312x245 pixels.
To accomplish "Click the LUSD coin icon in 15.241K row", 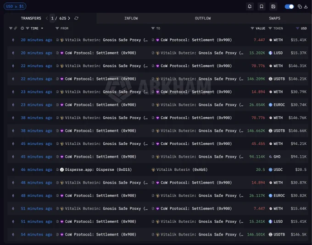I will [270, 222].
